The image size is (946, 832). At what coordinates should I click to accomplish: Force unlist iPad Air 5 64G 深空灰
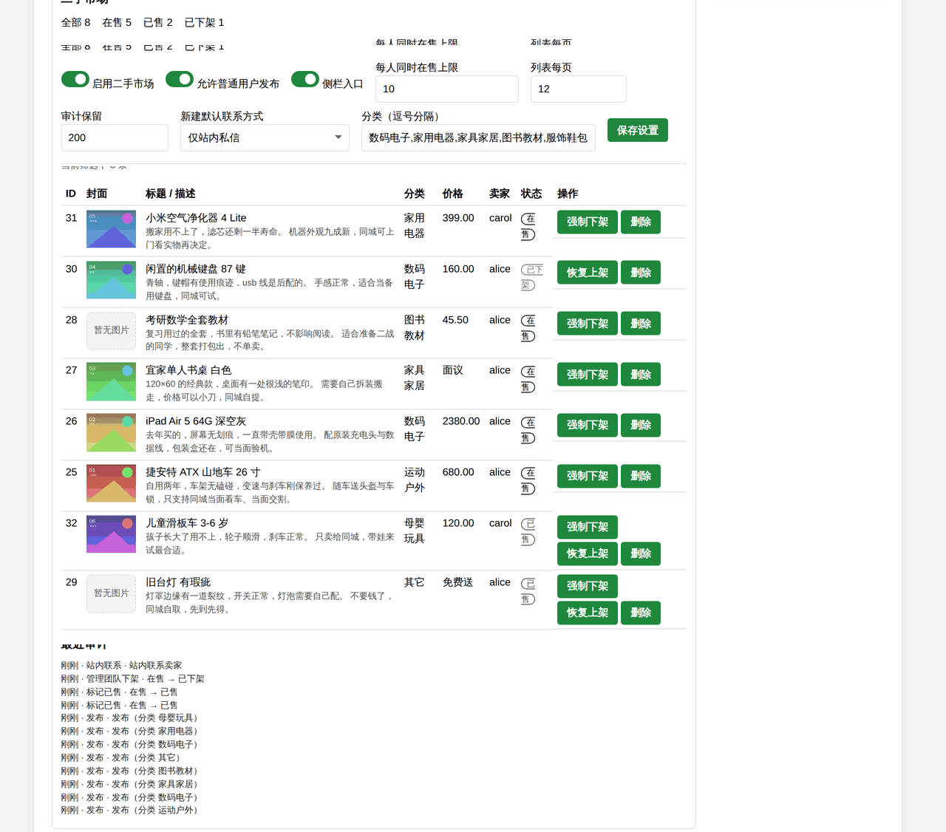588,425
